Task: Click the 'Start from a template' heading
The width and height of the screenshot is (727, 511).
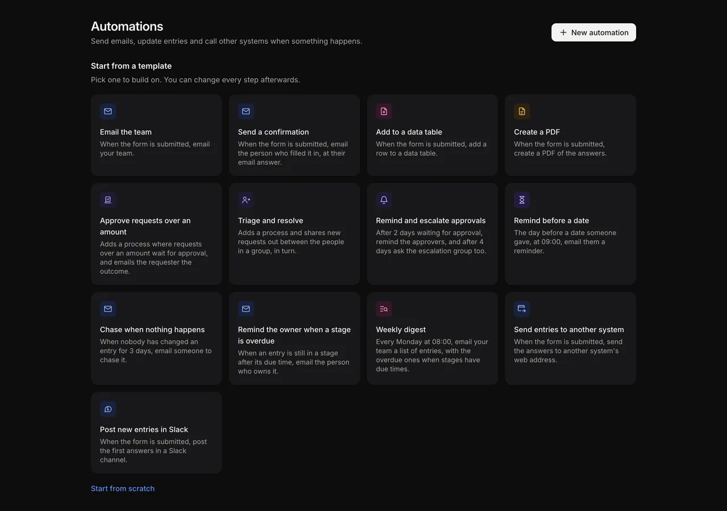Action: coord(131,66)
